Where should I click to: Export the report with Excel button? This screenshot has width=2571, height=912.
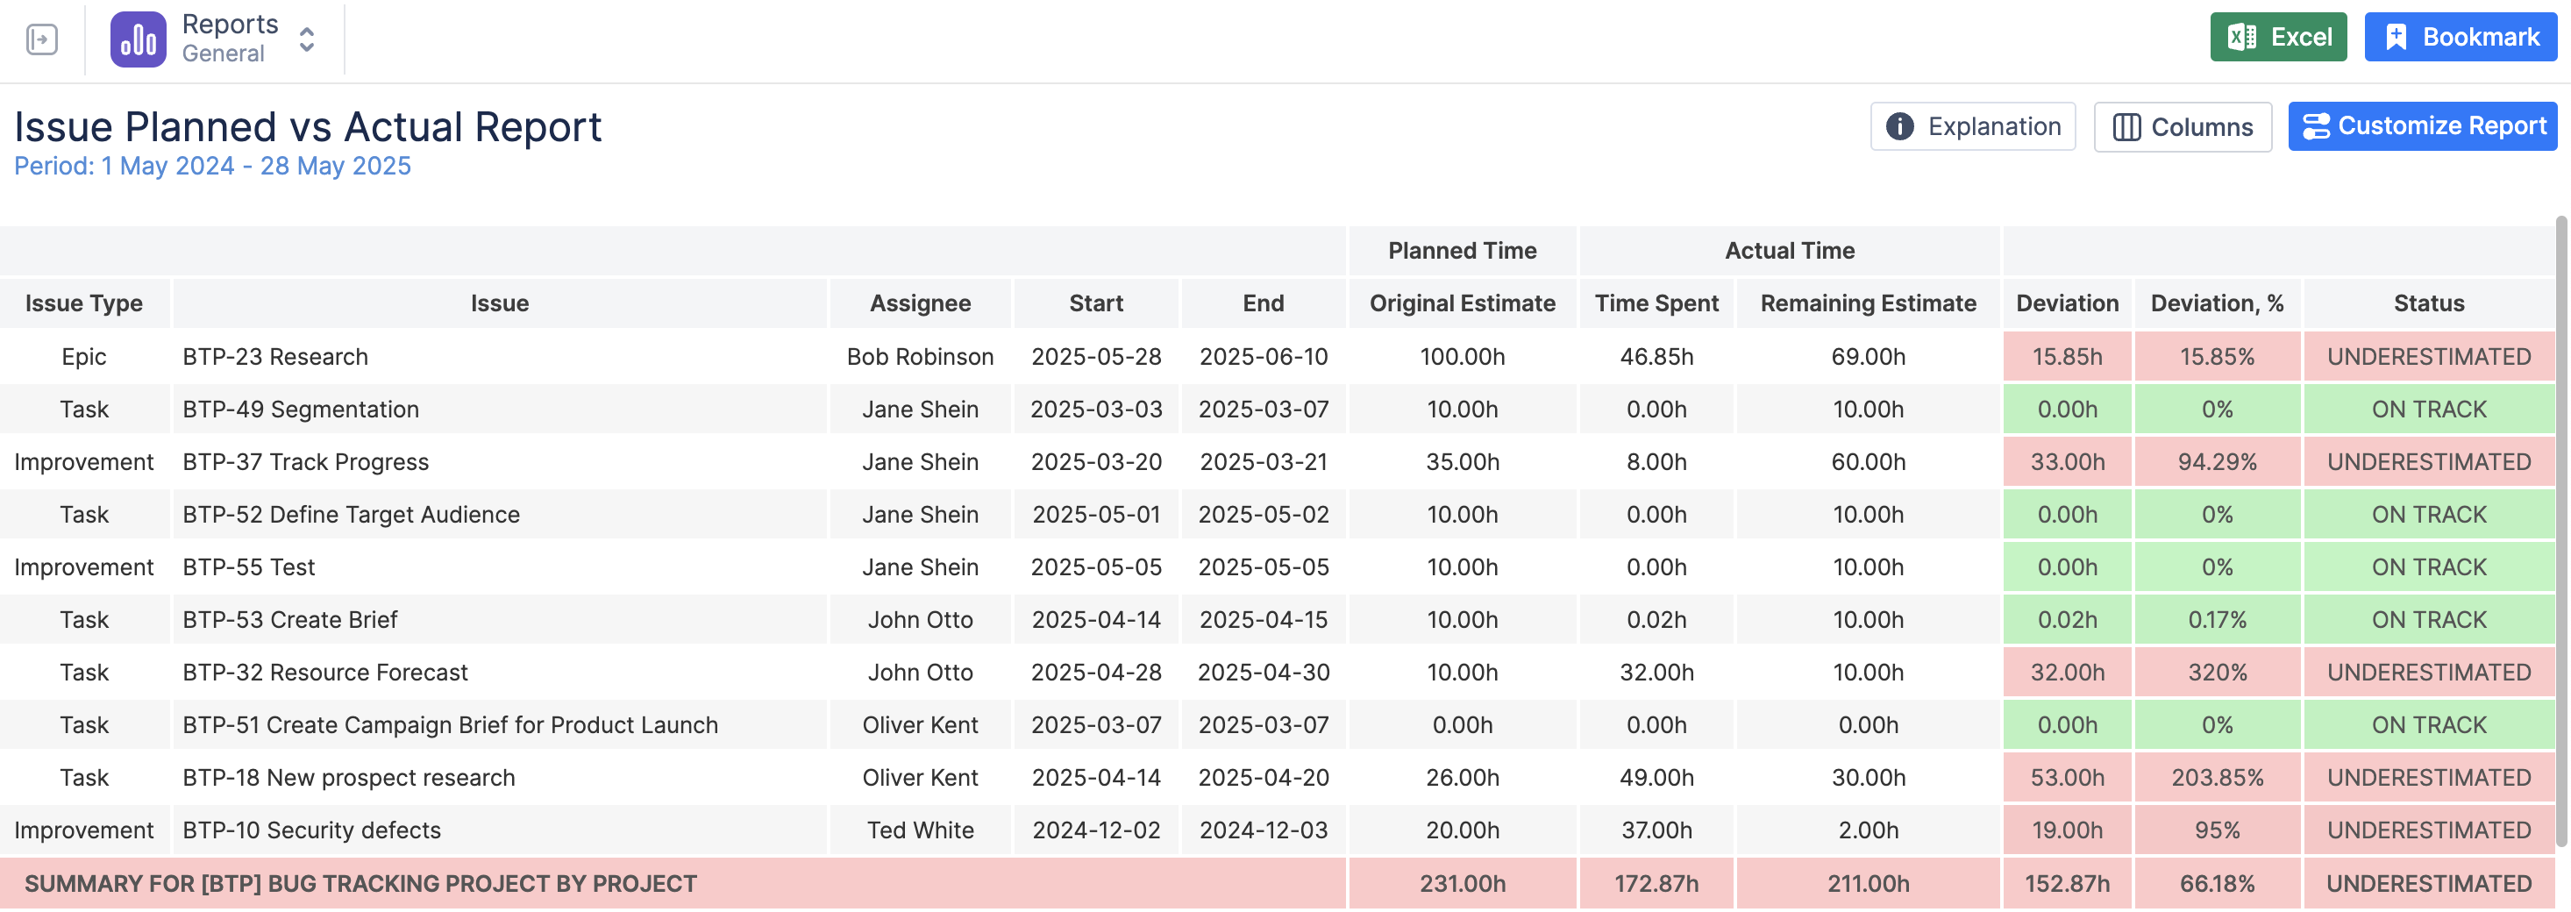coord(2277,38)
